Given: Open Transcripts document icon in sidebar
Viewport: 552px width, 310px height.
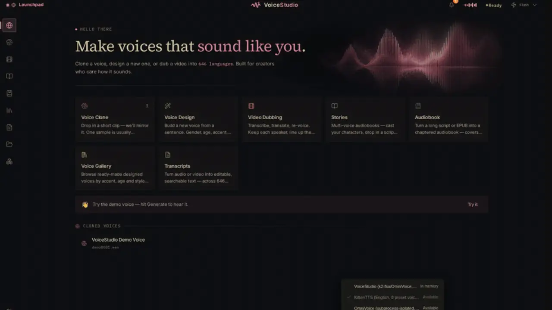Looking at the screenshot, I should click(9, 127).
